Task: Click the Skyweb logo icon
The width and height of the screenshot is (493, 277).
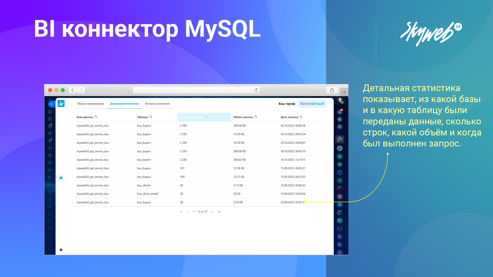Action: pos(61,104)
